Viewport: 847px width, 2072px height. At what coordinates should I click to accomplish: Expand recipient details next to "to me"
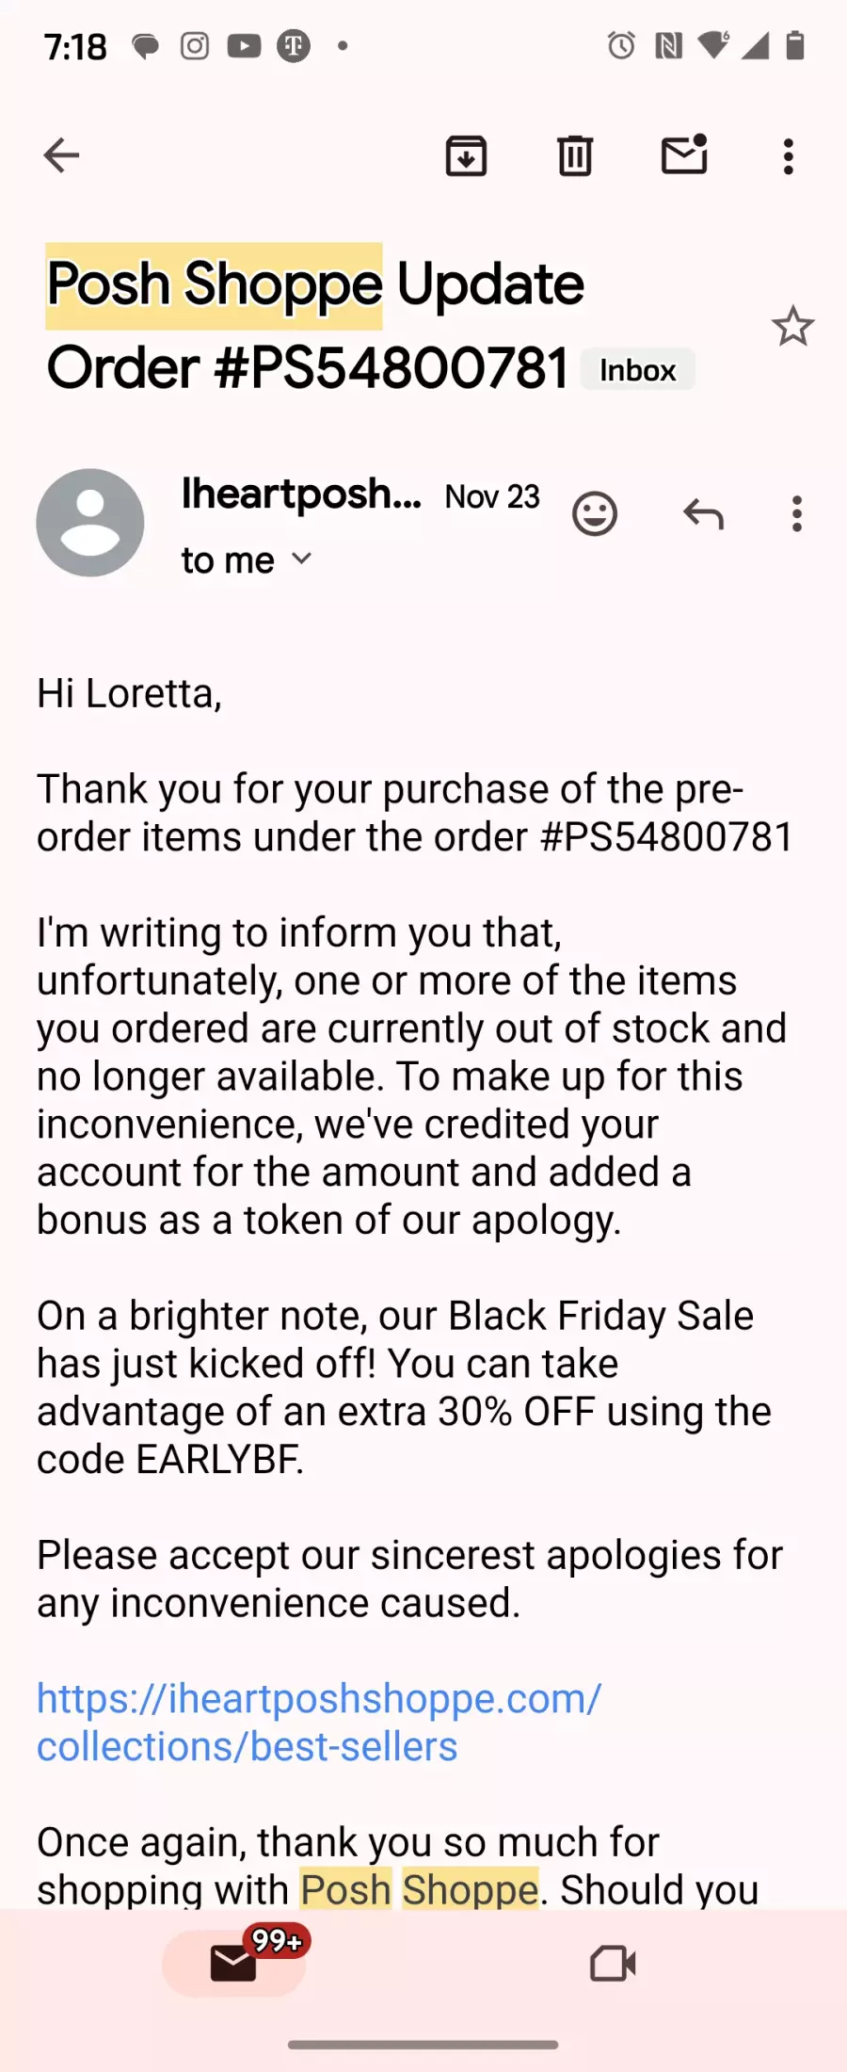tap(301, 559)
